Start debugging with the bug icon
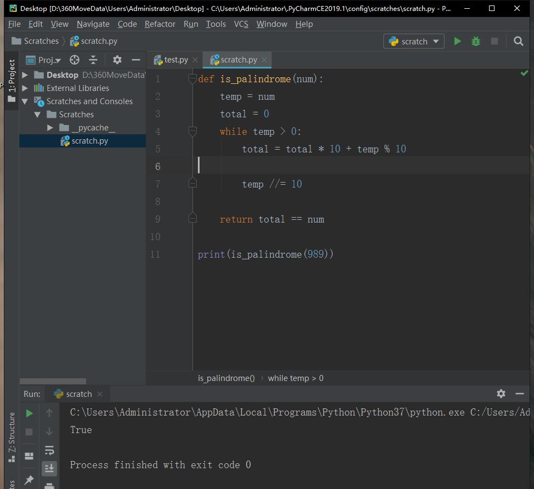This screenshot has width=534, height=489. pyautogui.click(x=475, y=41)
